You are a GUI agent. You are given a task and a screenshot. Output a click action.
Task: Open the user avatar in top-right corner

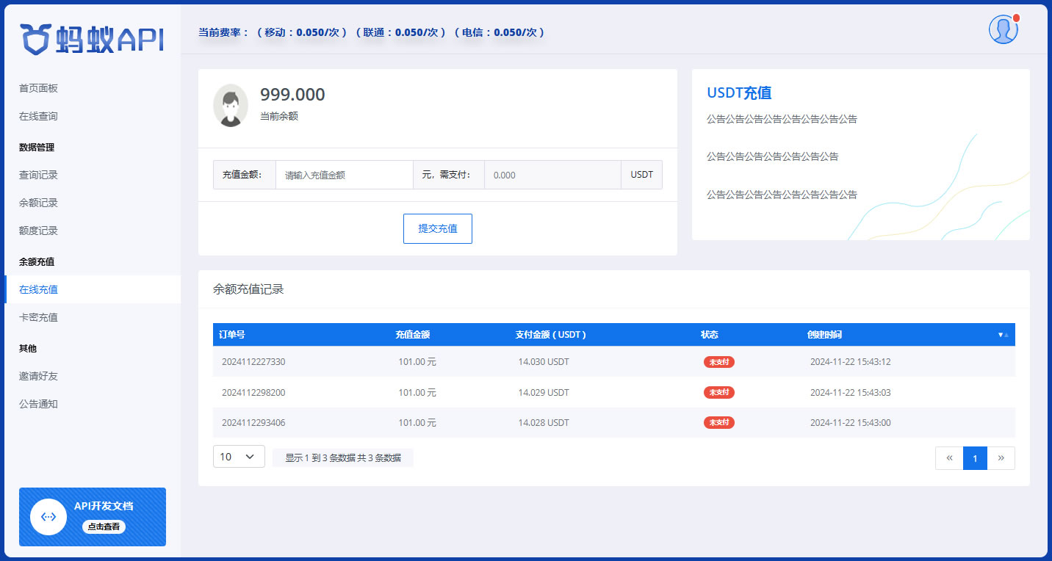pyautogui.click(x=1003, y=29)
